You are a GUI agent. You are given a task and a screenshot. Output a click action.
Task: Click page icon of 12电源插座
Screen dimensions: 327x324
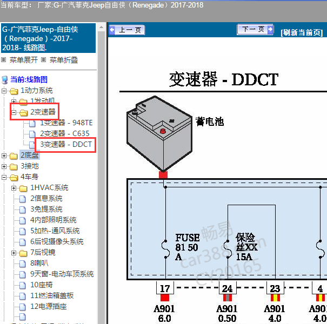(x=23, y=307)
